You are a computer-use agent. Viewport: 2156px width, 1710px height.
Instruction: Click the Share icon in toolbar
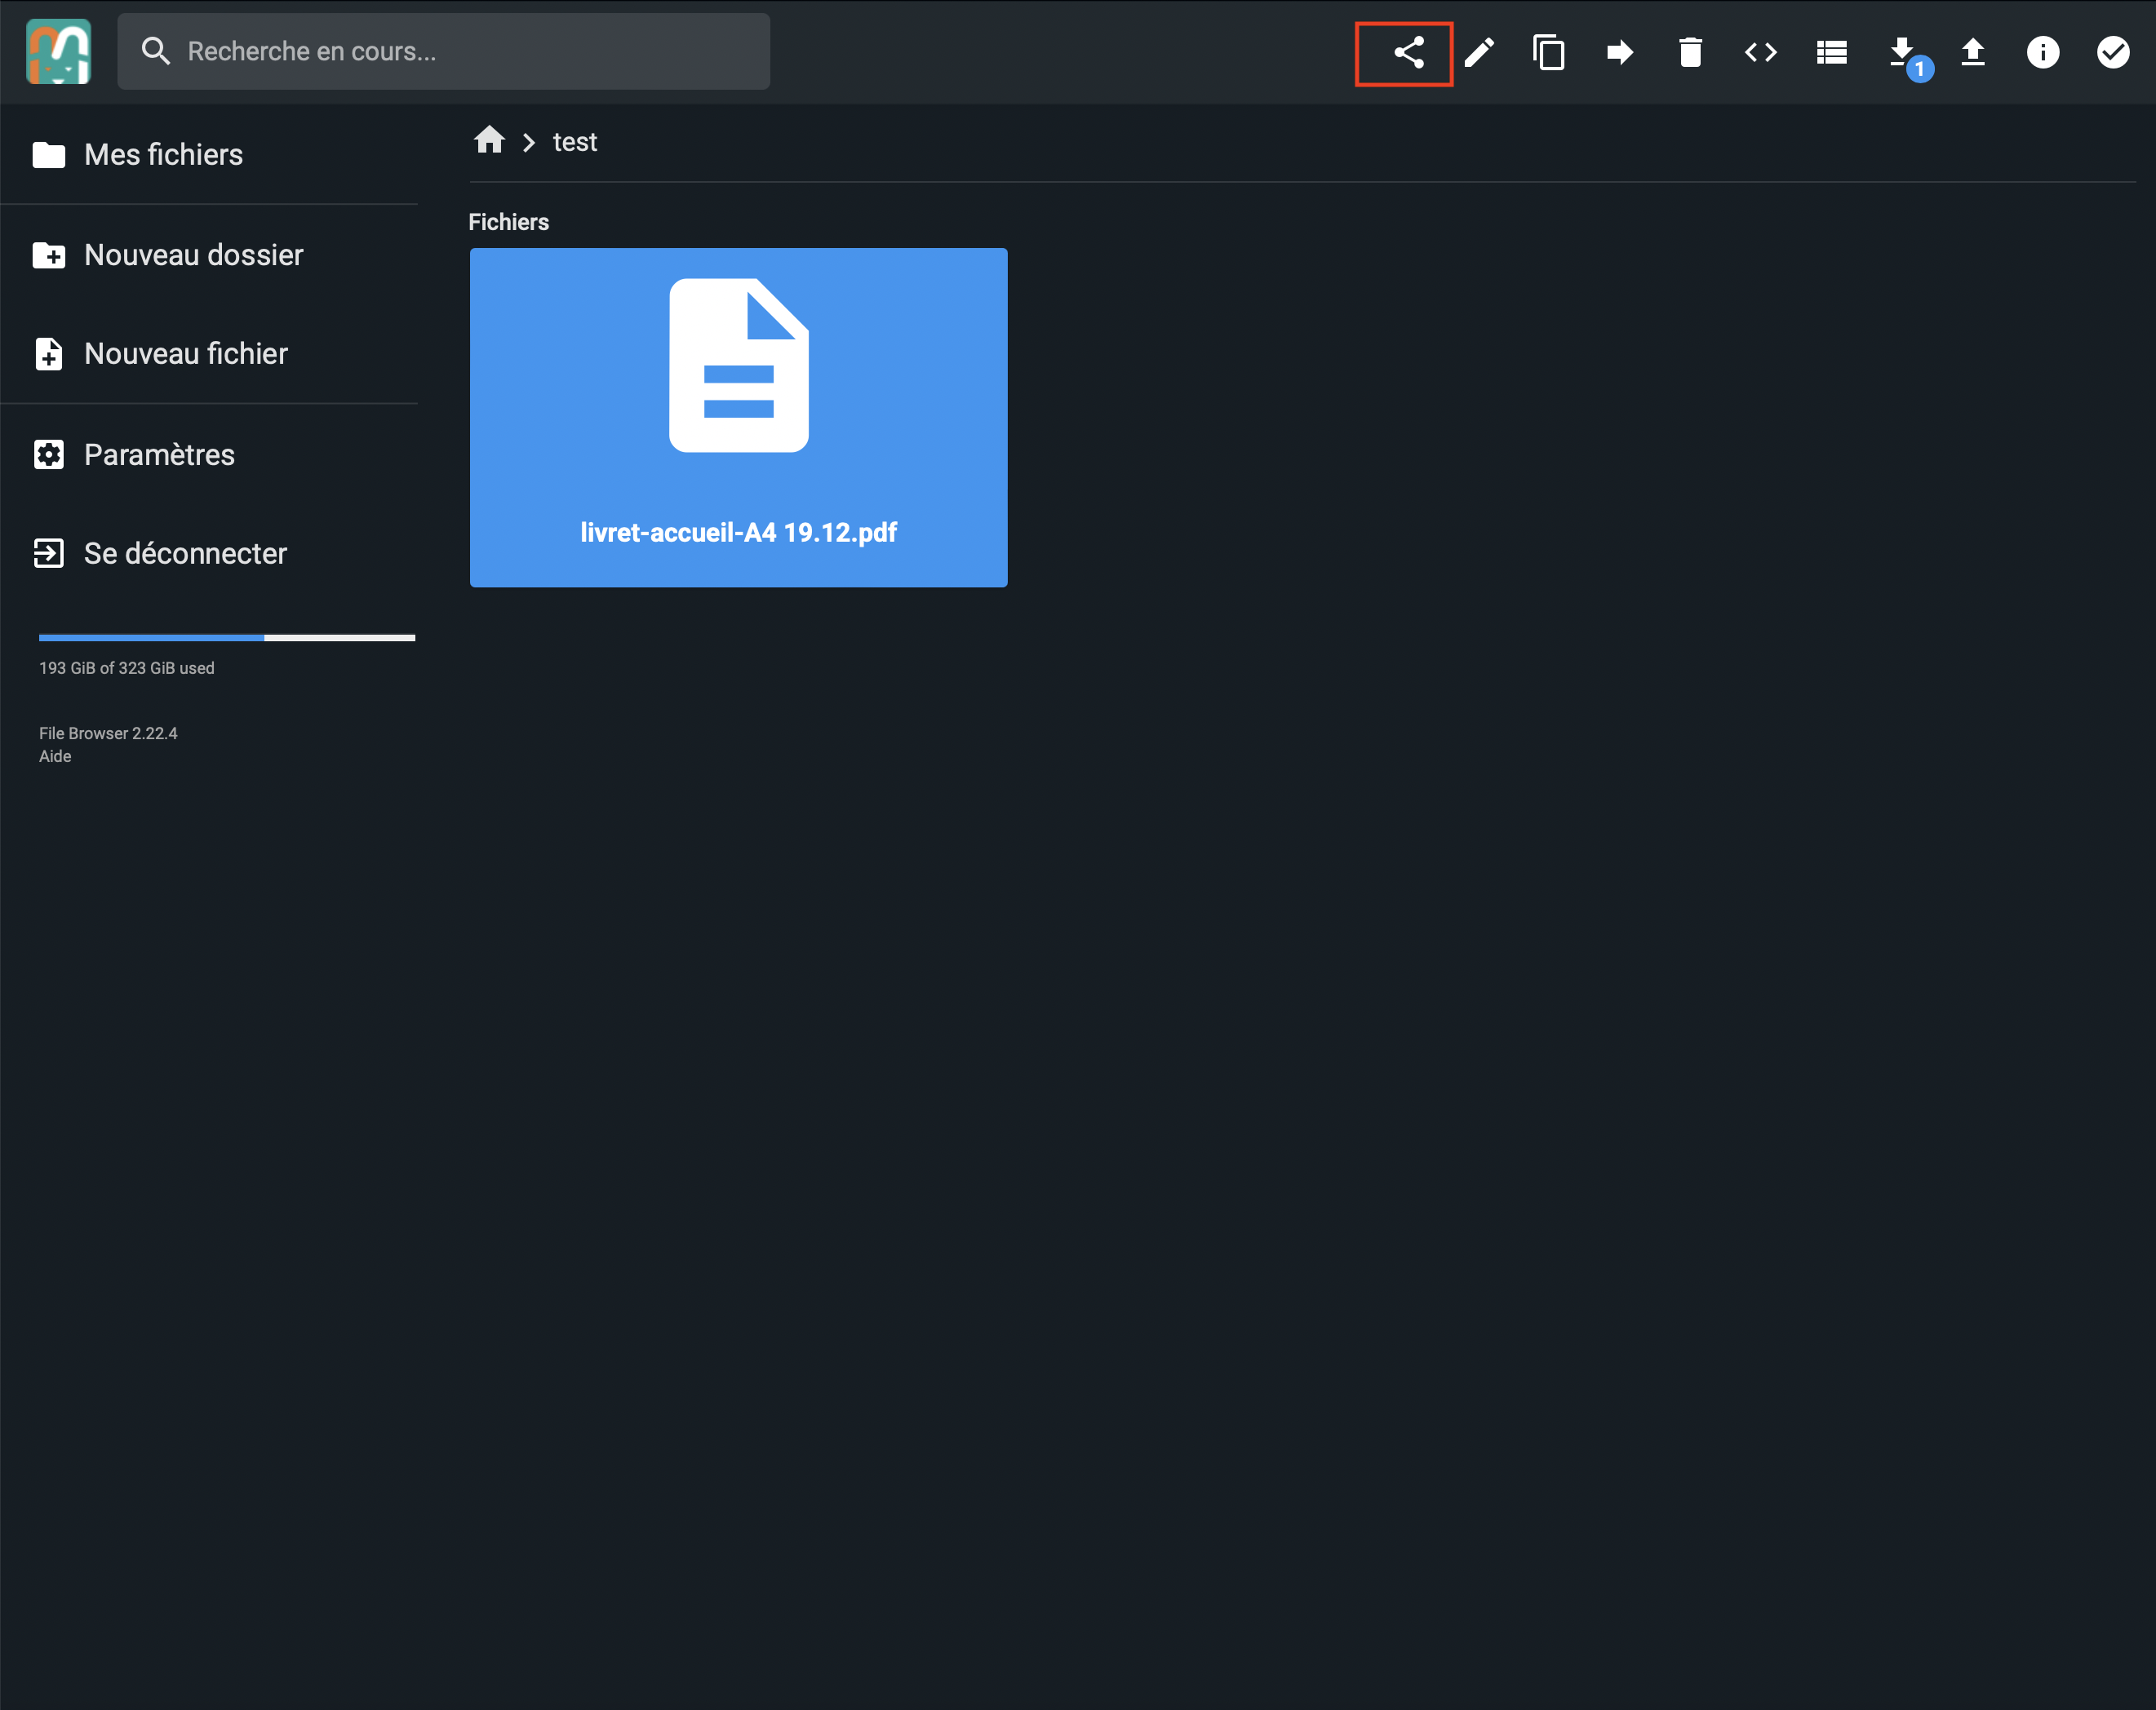(x=1407, y=52)
